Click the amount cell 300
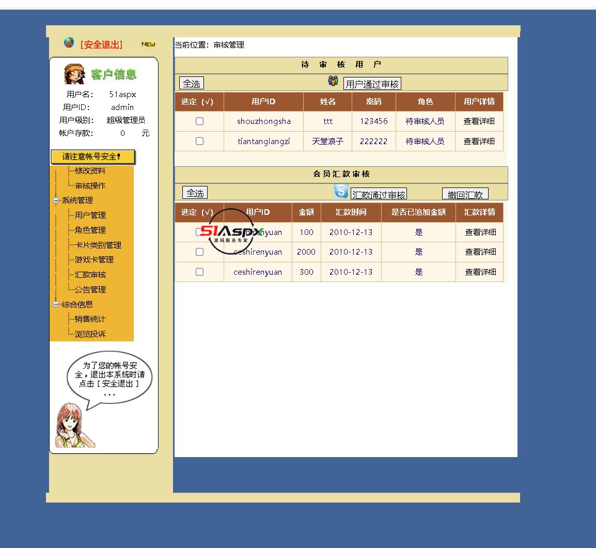The width and height of the screenshot is (596, 548). (306, 272)
